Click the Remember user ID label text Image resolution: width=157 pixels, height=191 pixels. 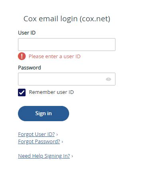pos(51,92)
